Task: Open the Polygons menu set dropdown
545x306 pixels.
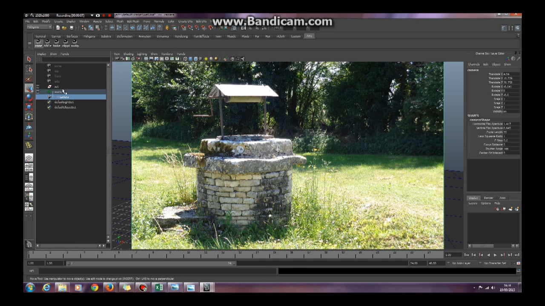Action: pyautogui.click(x=39, y=27)
